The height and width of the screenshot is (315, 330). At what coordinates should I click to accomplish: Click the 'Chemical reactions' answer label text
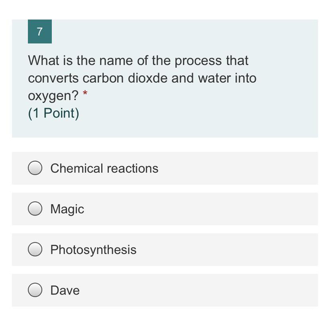click(x=104, y=168)
